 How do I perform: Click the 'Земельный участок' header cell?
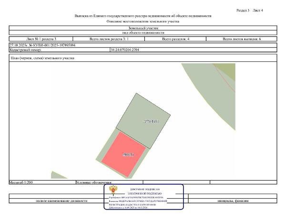(143, 28)
